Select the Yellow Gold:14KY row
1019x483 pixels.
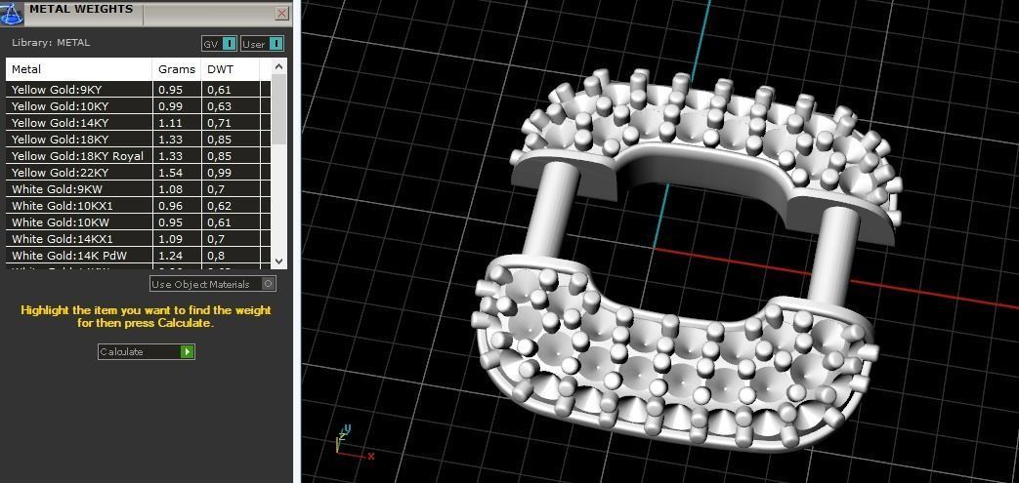pyautogui.click(x=138, y=123)
